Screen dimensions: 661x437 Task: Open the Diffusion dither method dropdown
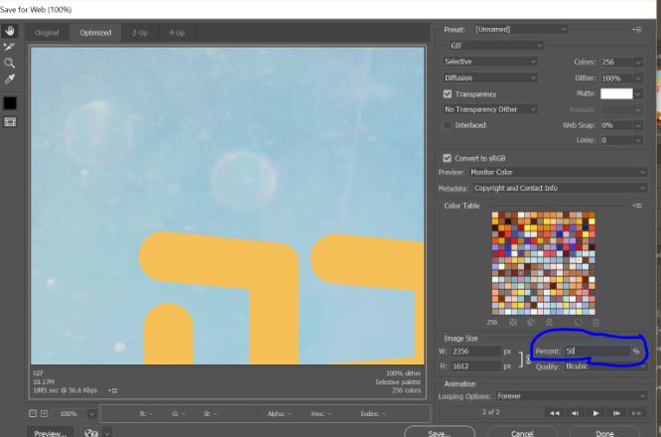(490, 78)
